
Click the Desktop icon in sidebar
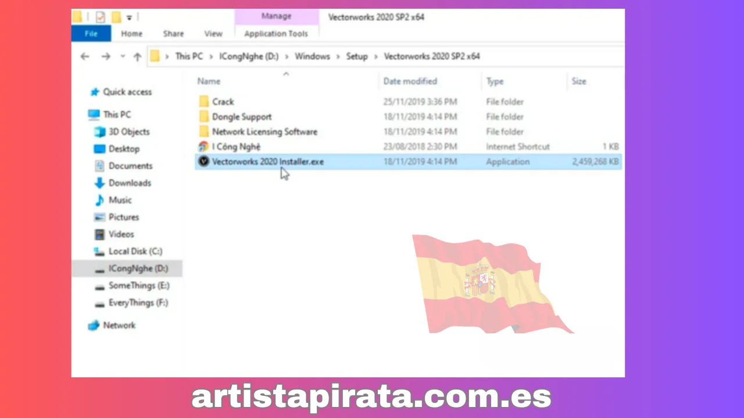point(99,149)
